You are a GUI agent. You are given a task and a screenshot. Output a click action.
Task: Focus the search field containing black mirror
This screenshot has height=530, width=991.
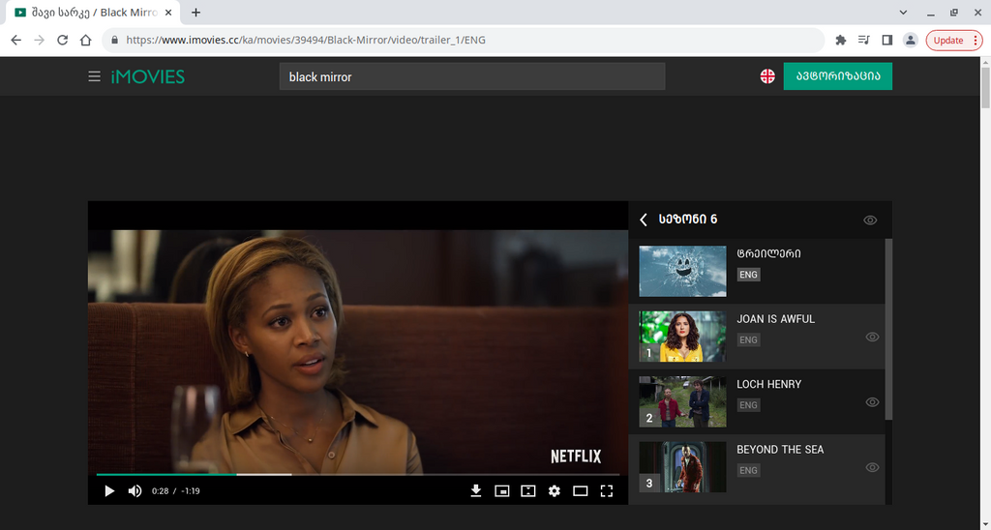click(x=472, y=76)
